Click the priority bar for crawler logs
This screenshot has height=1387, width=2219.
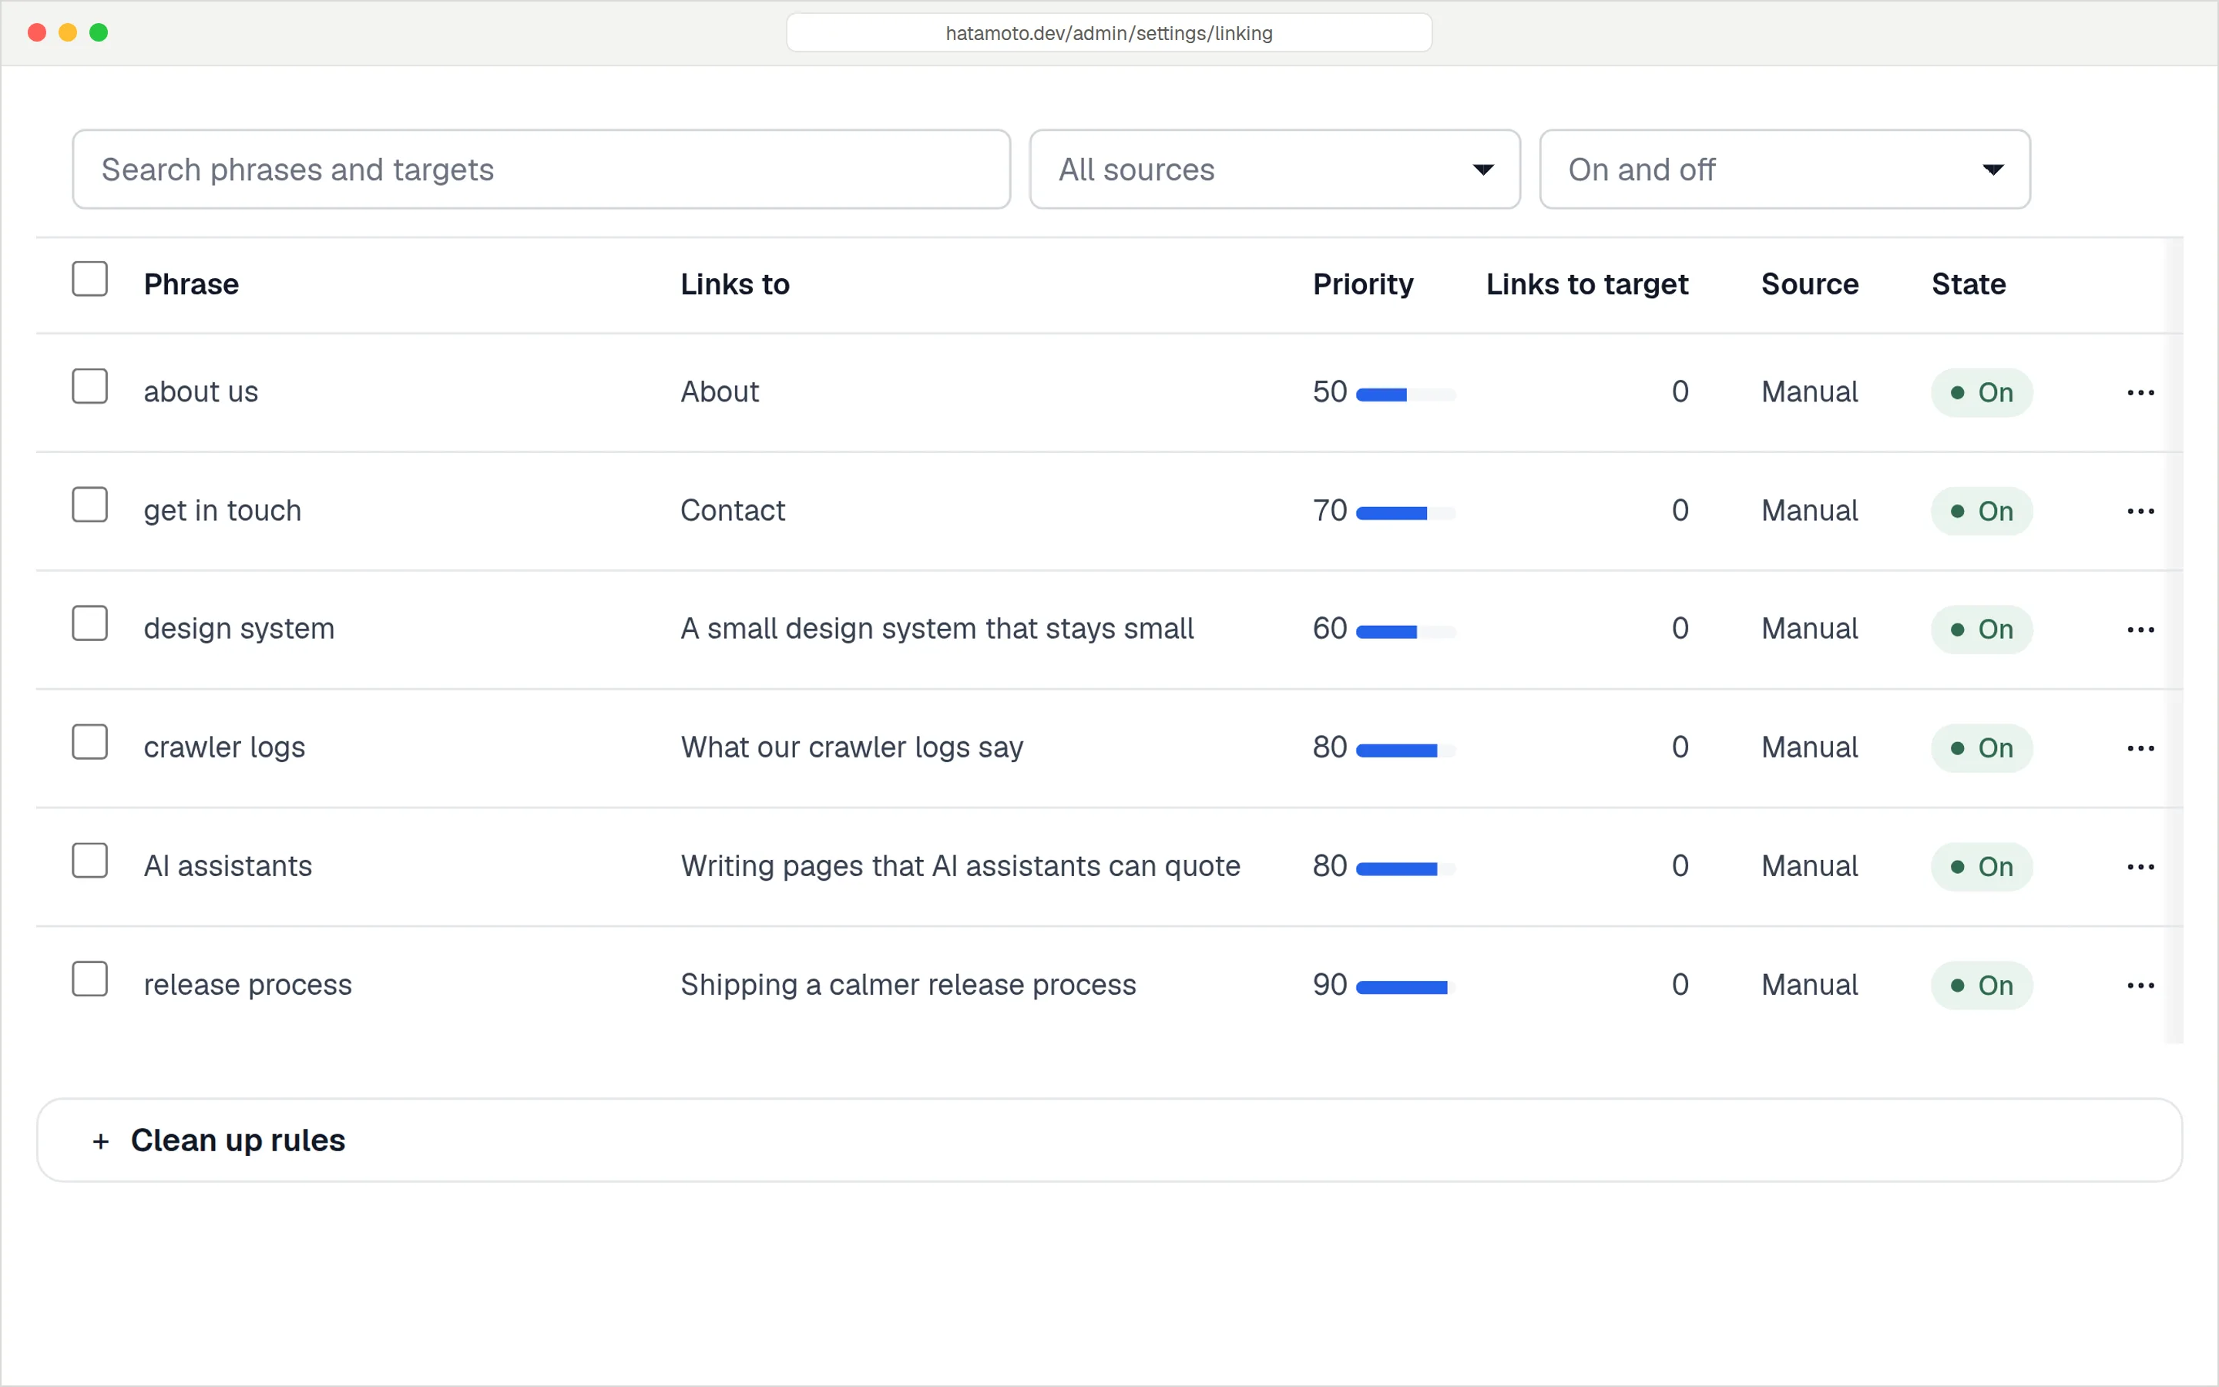[1405, 751]
